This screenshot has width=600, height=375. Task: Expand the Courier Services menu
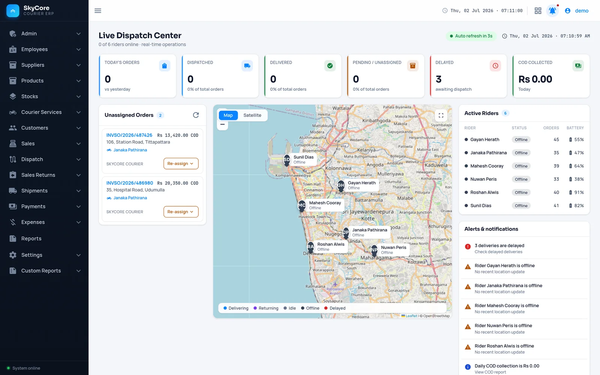44,112
